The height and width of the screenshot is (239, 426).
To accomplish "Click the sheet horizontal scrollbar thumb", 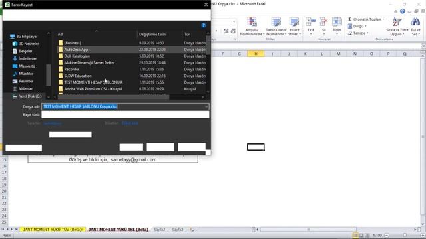I will tap(308, 230).
